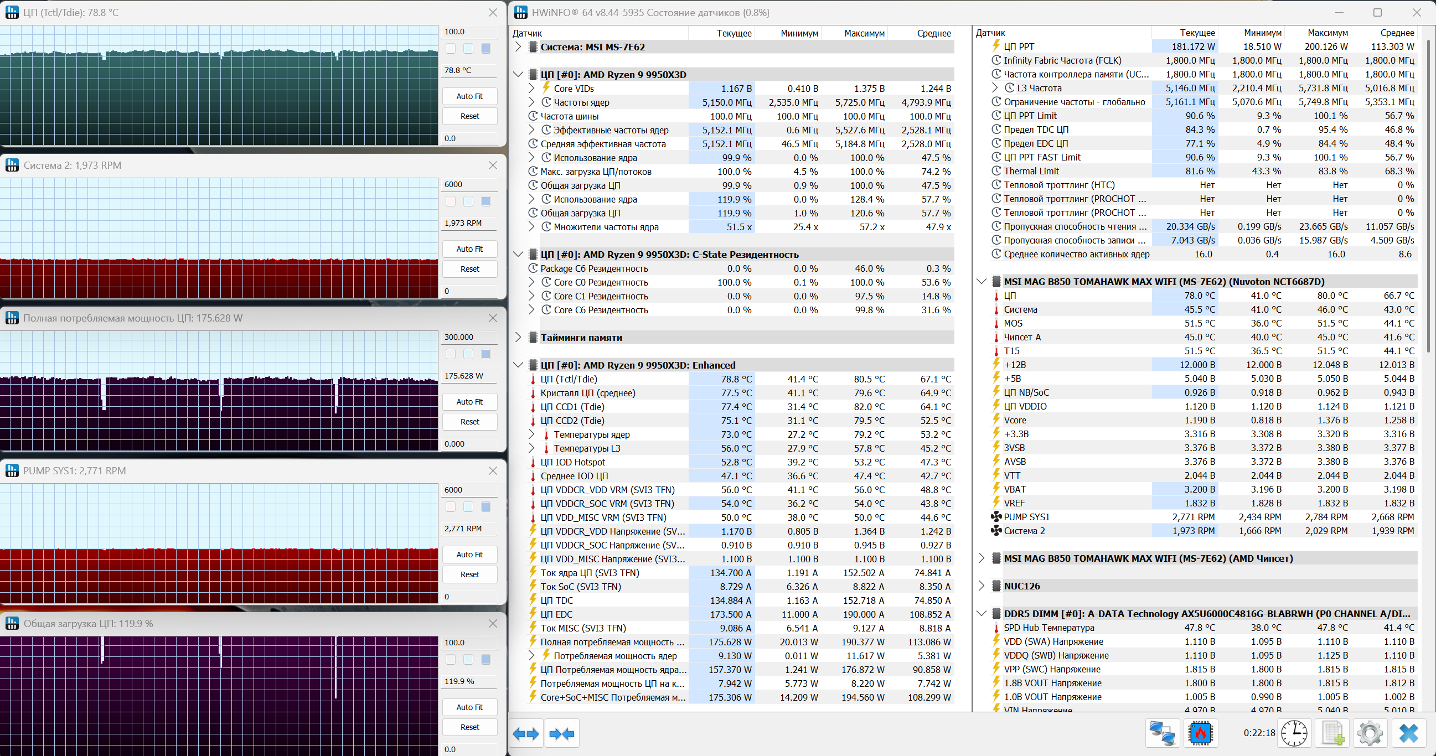Click the remote network monitoring computers icon
1436x756 pixels.
(x=1163, y=733)
